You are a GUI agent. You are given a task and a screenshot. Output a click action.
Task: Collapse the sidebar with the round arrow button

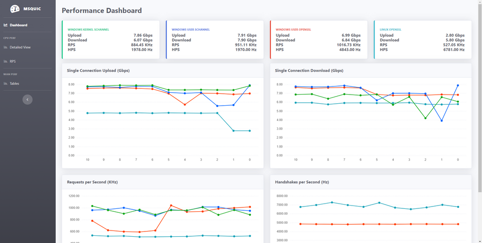(27, 99)
